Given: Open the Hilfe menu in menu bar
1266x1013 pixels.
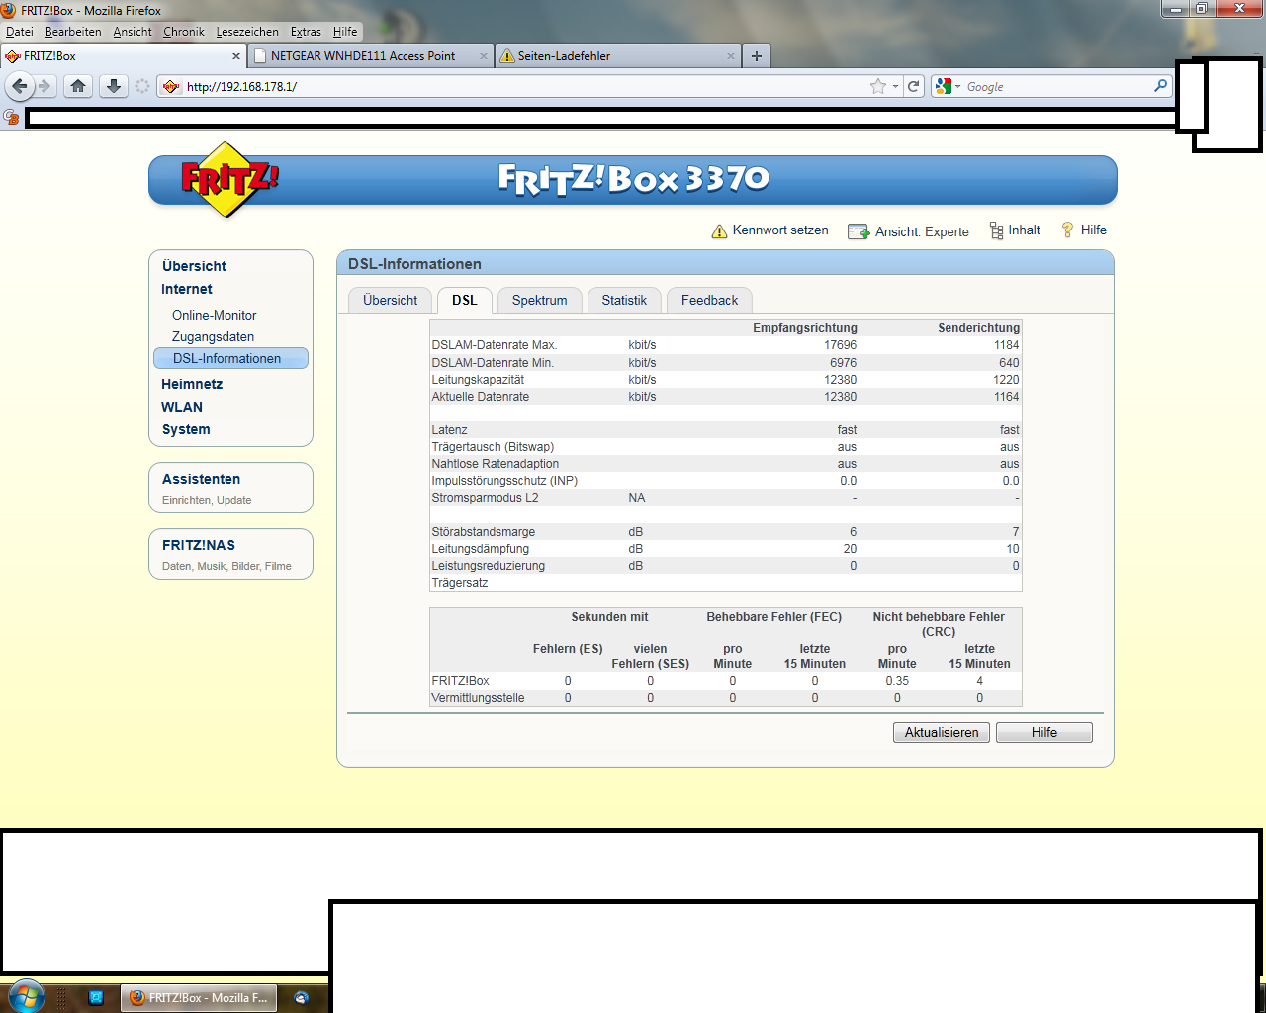Looking at the screenshot, I should click(x=345, y=32).
